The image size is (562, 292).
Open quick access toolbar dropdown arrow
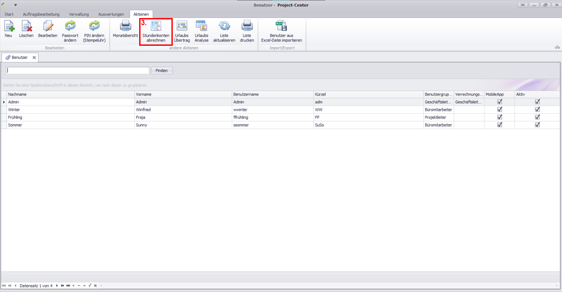[15, 5]
